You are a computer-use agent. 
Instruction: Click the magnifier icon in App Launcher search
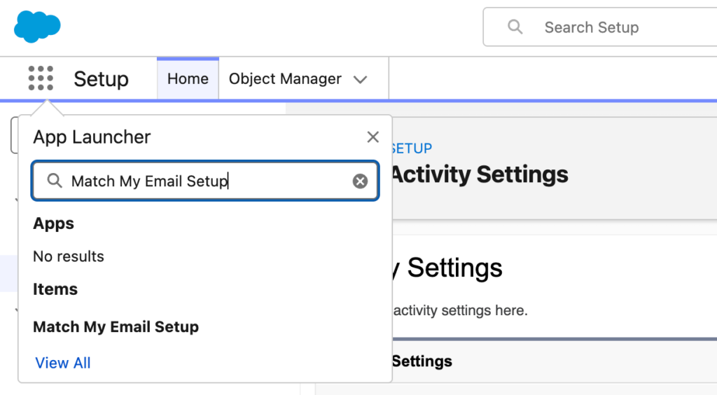point(55,181)
